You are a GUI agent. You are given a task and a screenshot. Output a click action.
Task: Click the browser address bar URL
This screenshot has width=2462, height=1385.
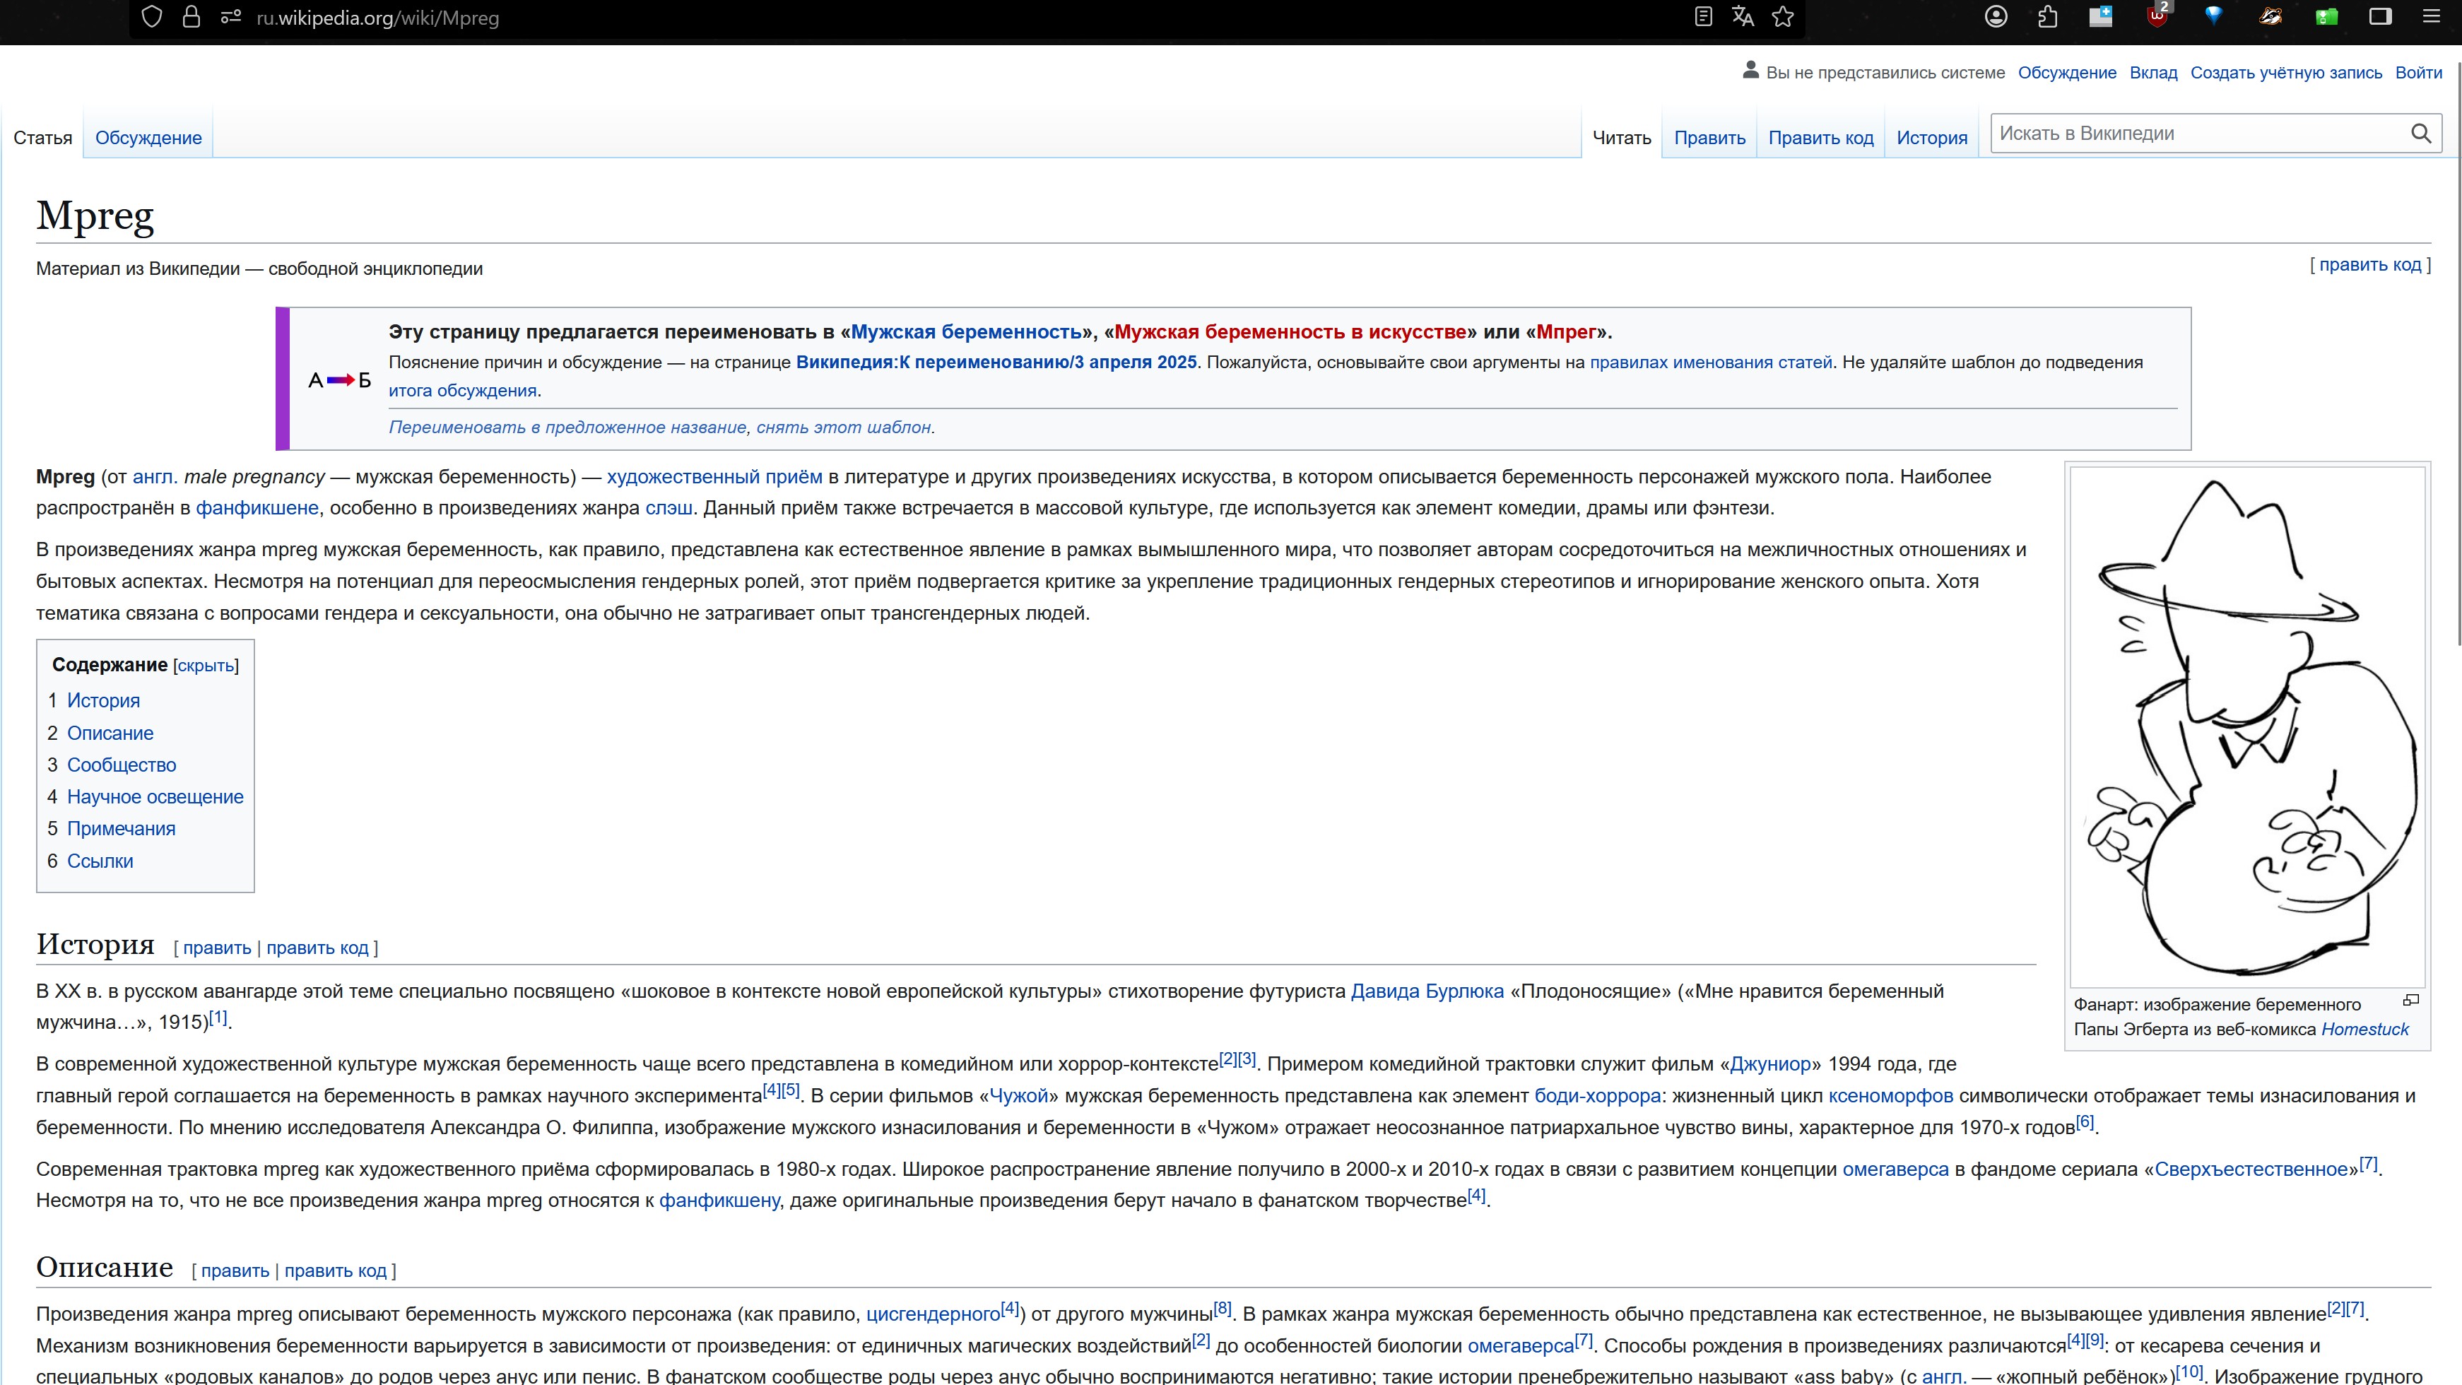tap(377, 18)
